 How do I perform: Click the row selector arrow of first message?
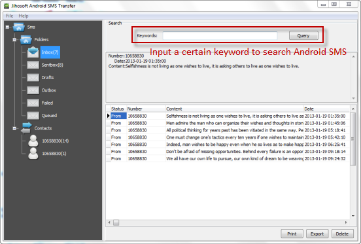pos(108,116)
